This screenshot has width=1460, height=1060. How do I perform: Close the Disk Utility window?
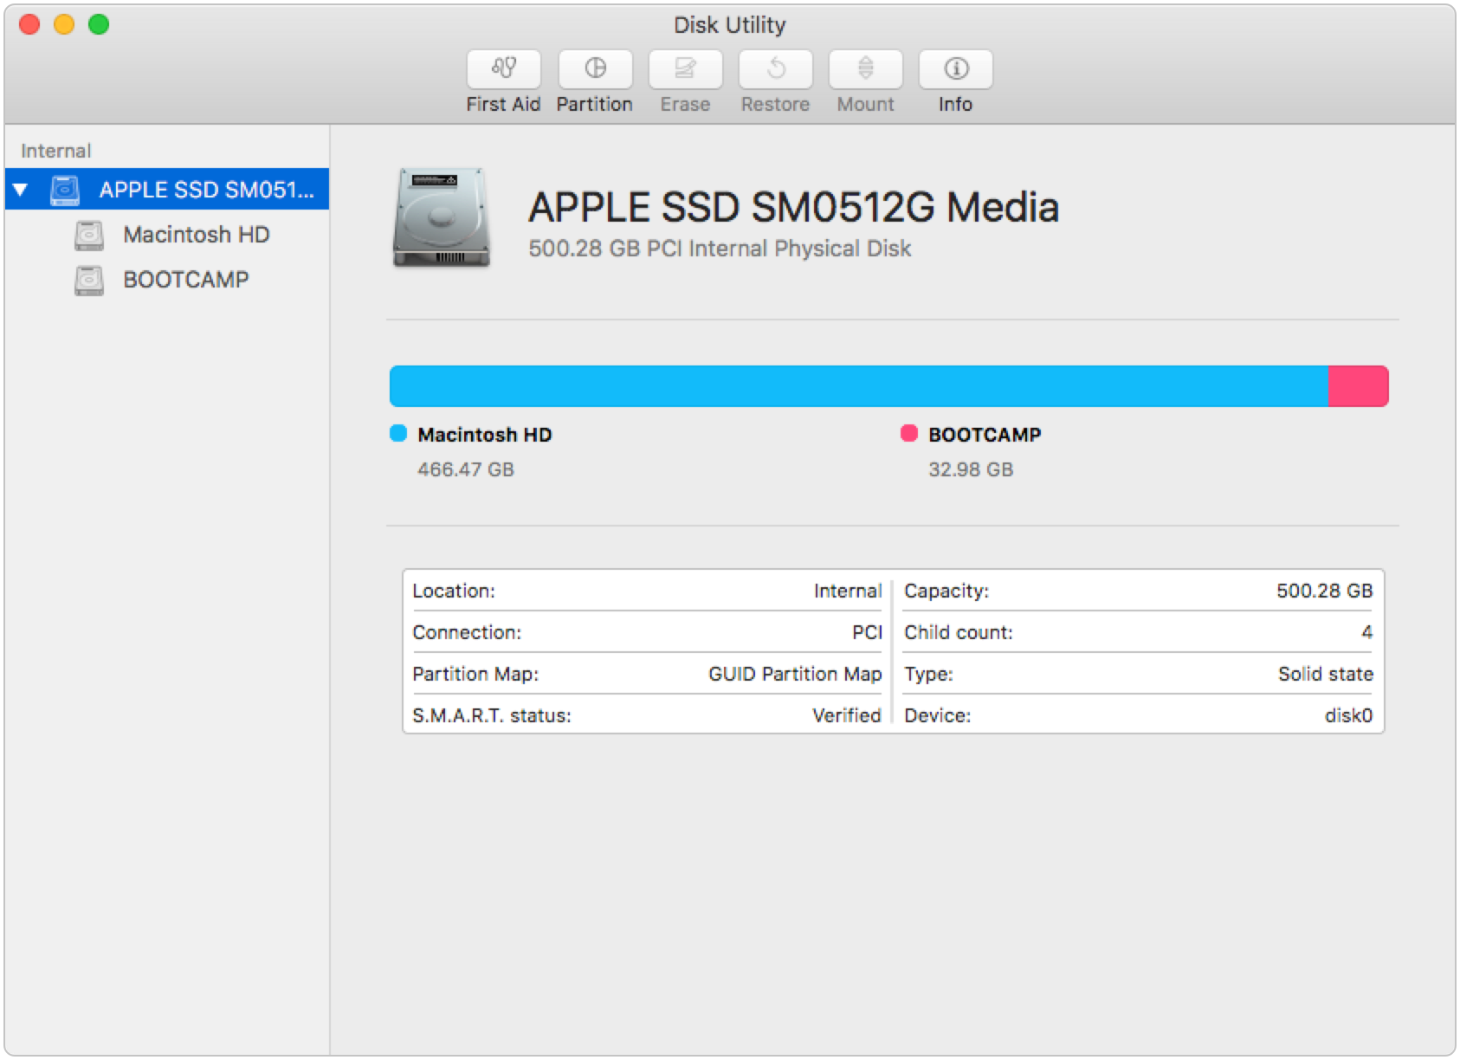[30, 24]
